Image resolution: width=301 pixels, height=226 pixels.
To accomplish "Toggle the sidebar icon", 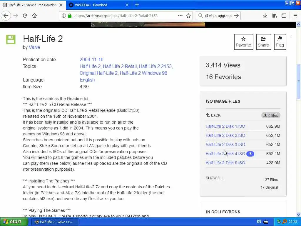I will tap(284, 16).
